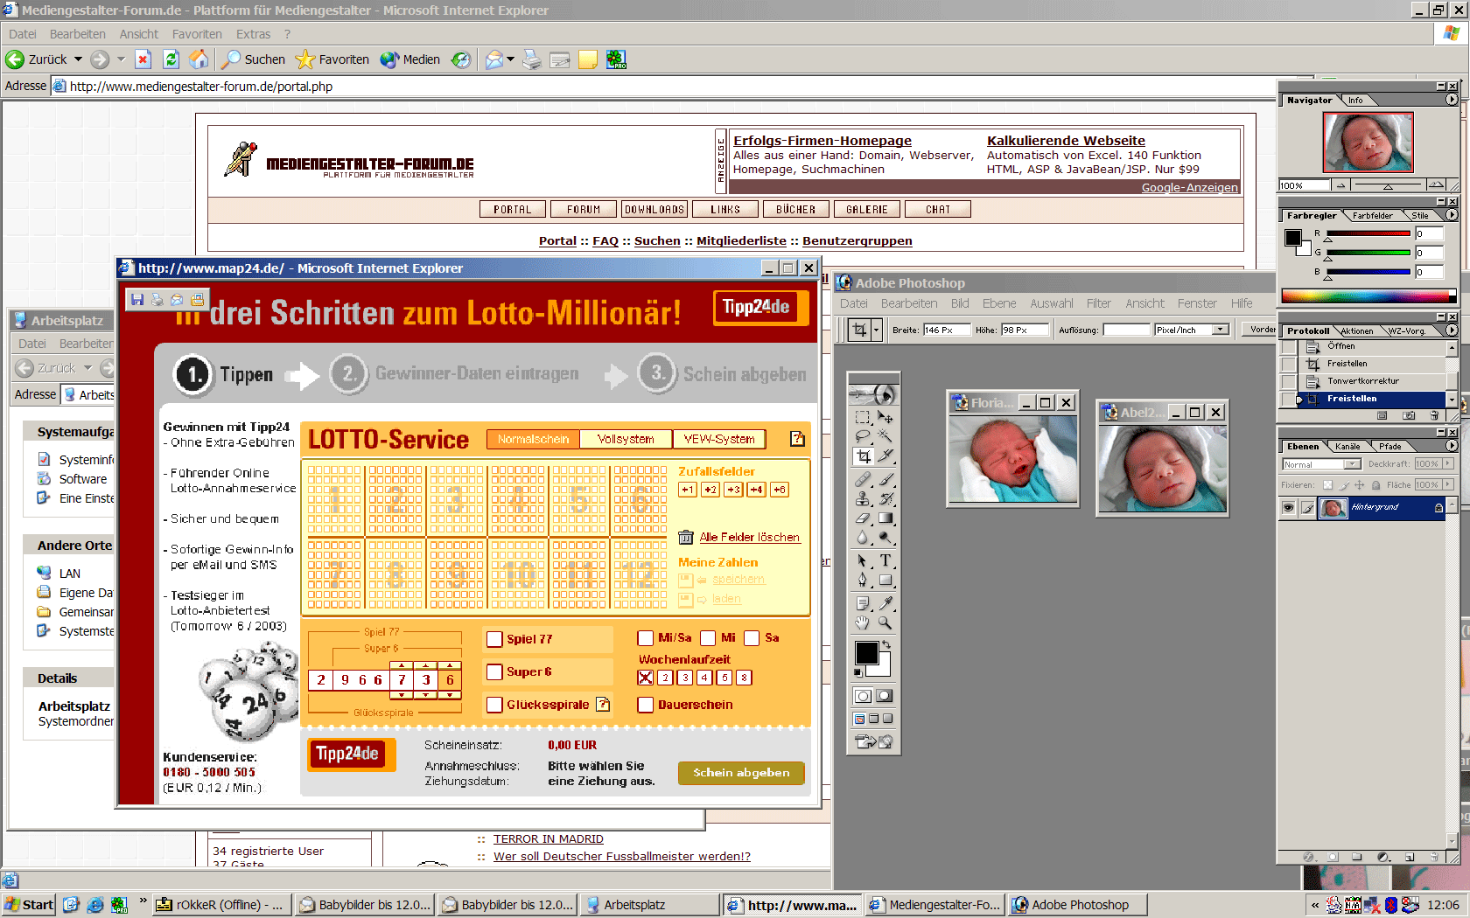Hide the Hintergrund layer via eye icon
This screenshot has width=1470, height=918.
[1288, 507]
